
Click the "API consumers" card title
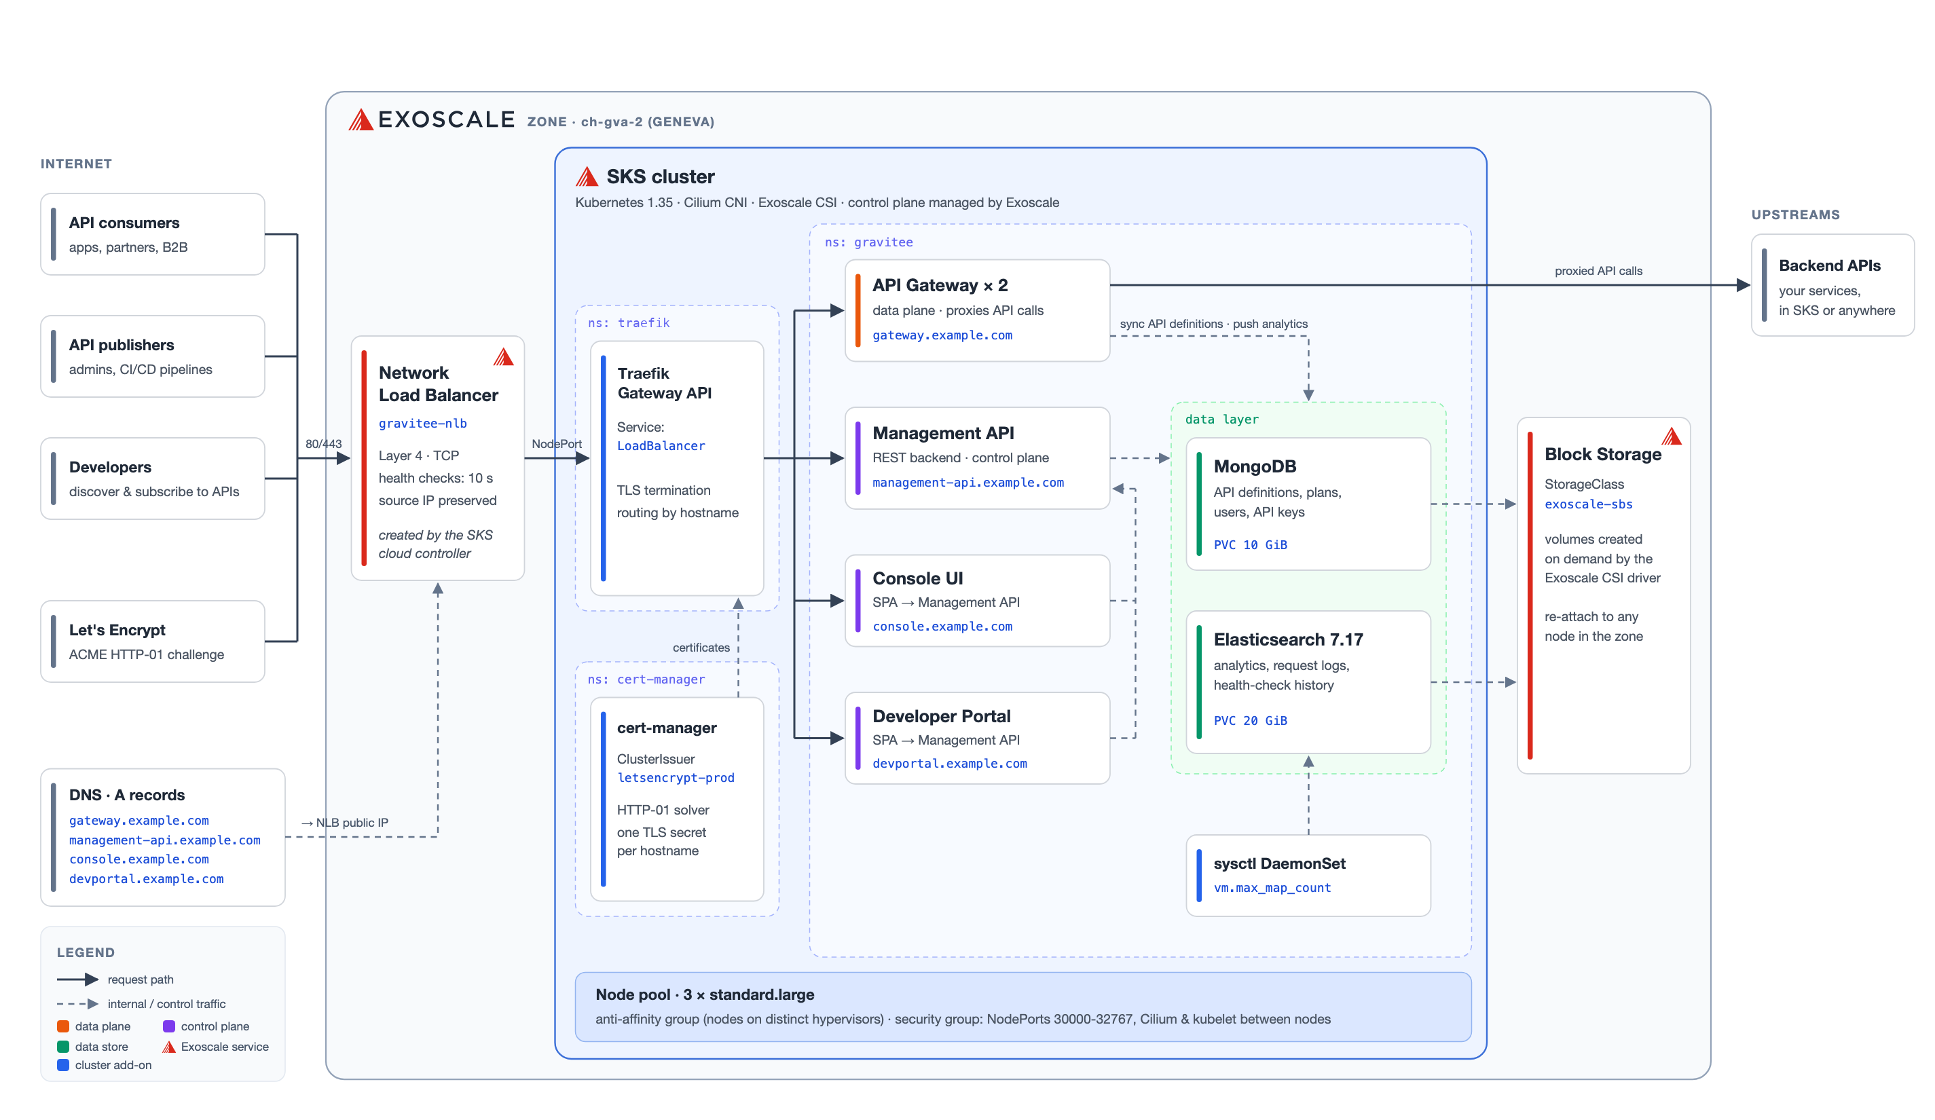pos(124,223)
